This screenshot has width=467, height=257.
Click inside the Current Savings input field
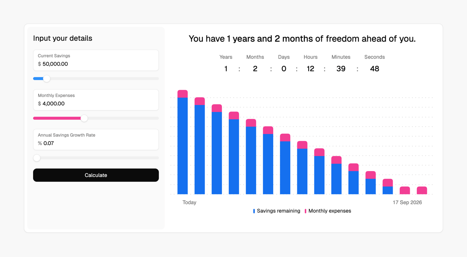[96, 64]
